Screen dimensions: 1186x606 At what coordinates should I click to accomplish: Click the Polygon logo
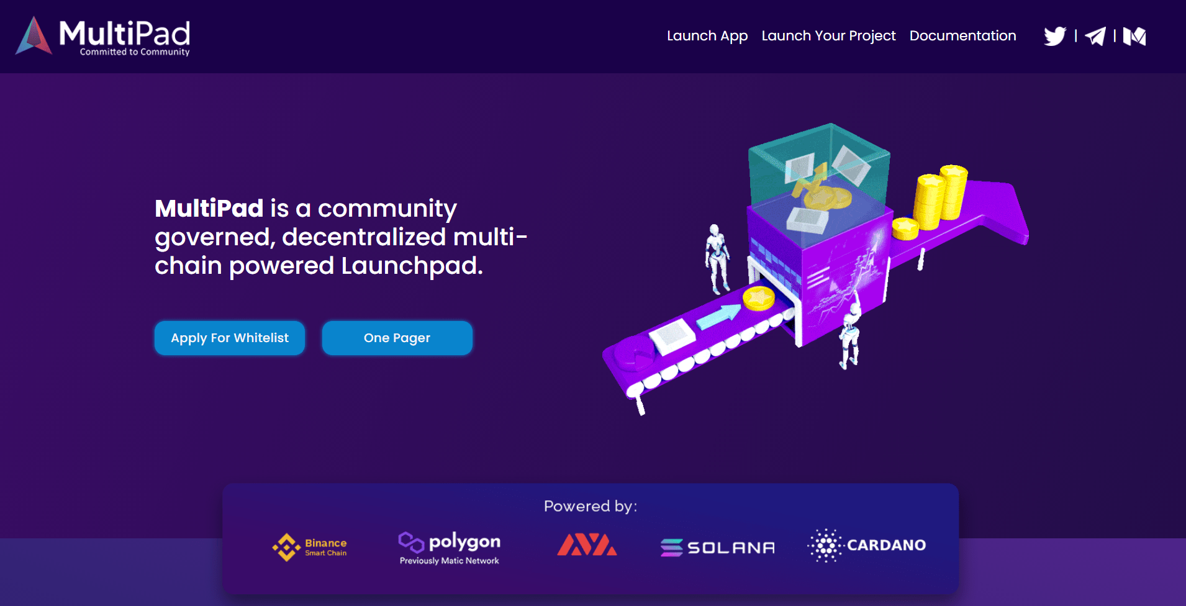(x=450, y=547)
